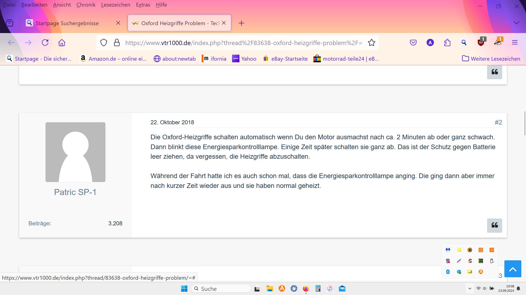This screenshot has width=526, height=295.
Task: Click the blue scroll-to-top arrow button
Action: (513, 269)
